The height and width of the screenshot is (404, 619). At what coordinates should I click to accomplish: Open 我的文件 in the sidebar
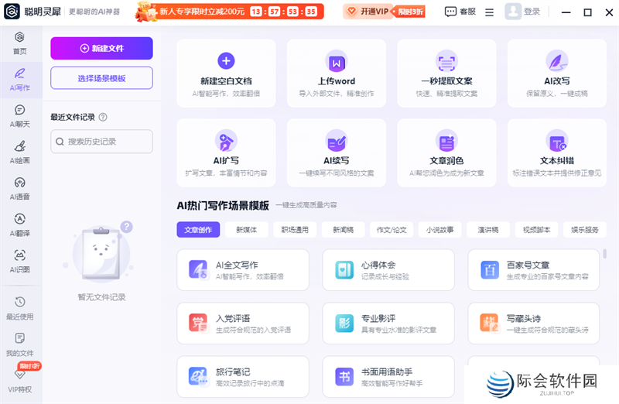[x=20, y=344]
